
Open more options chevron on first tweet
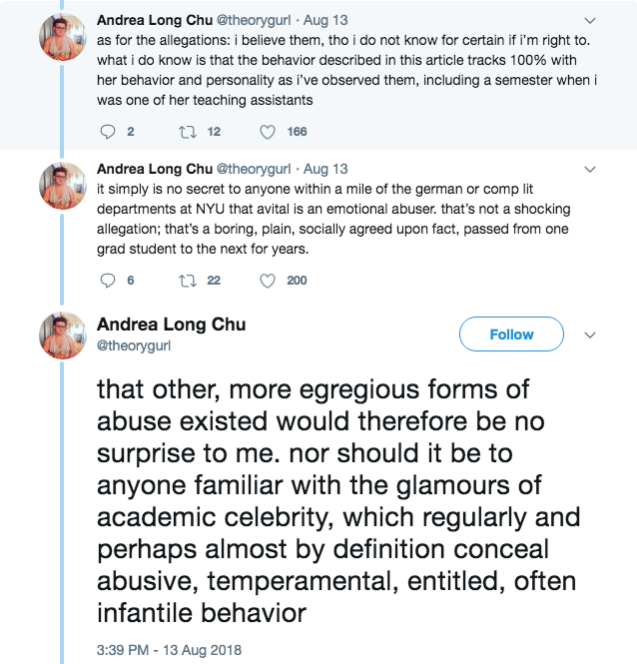coord(590,20)
